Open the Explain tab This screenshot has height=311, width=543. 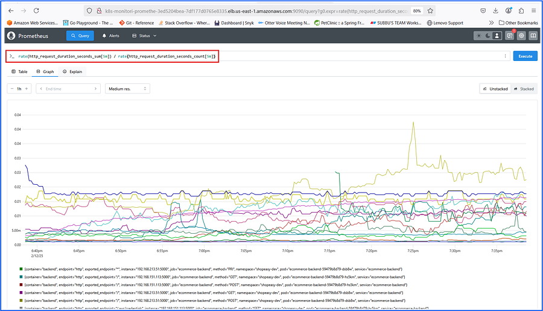72,71
